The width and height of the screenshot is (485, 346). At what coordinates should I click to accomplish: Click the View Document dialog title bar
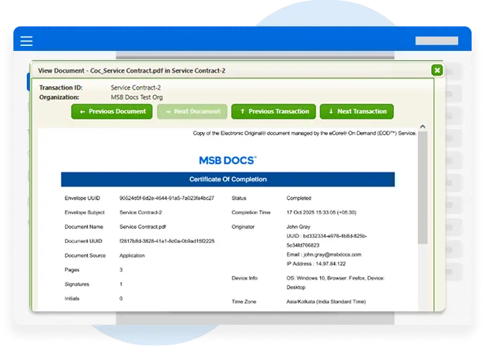point(211,70)
